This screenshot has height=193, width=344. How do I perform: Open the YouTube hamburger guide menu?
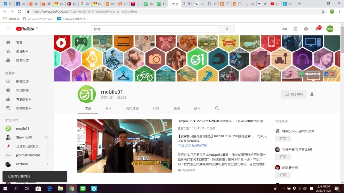click(x=8, y=29)
